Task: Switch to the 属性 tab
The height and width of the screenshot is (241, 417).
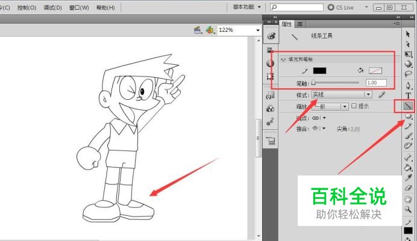Action: (x=286, y=24)
